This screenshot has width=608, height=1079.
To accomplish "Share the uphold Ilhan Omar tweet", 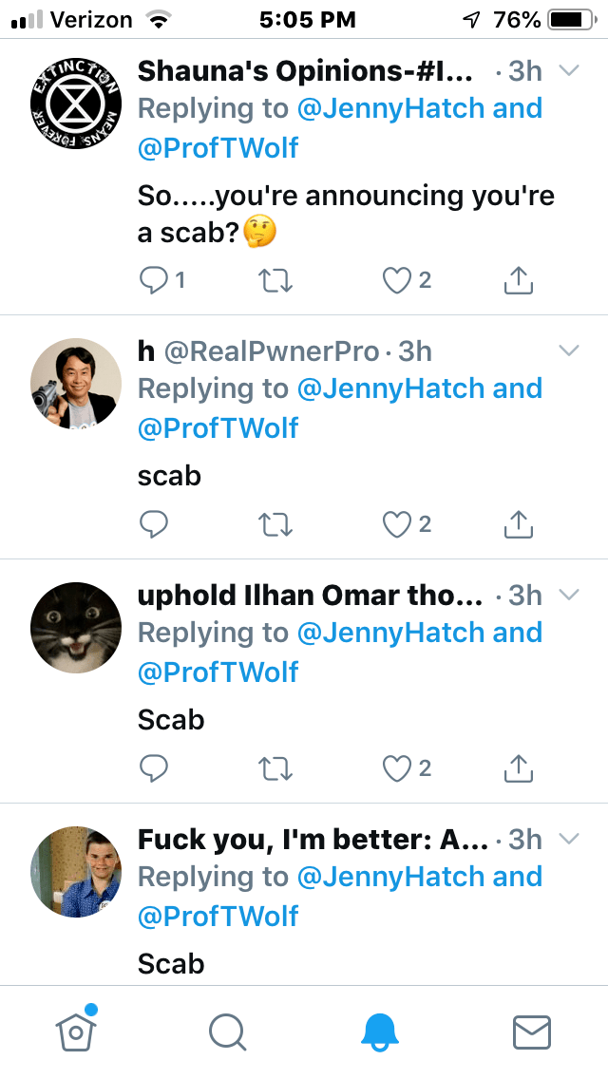I will (518, 767).
